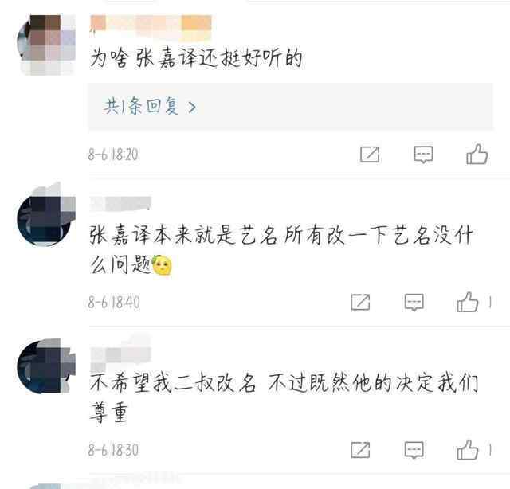The height and width of the screenshot is (489, 510).
Task: Reply to the 8-6 18:20 comment
Action: tap(423, 155)
